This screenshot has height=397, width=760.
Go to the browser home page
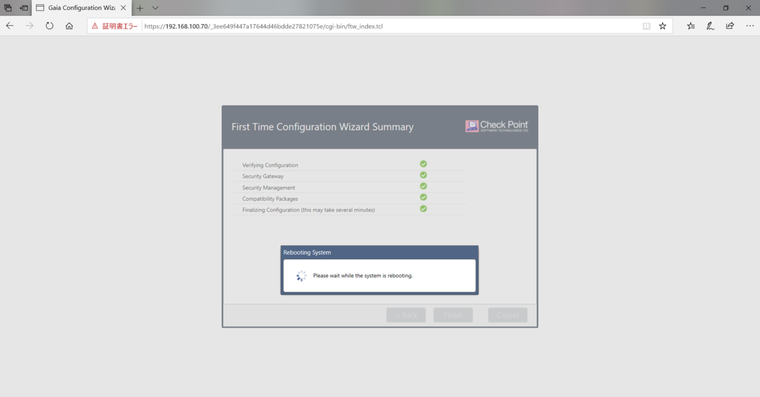(69, 26)
